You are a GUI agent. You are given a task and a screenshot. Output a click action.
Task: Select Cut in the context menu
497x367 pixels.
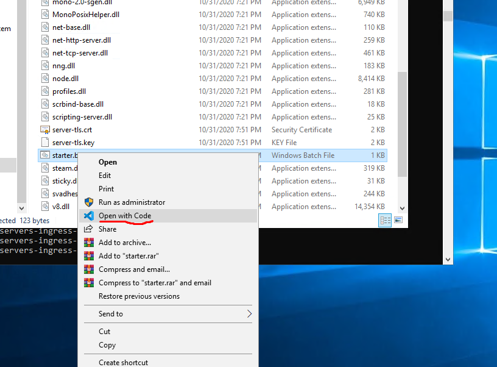(105, 332)
